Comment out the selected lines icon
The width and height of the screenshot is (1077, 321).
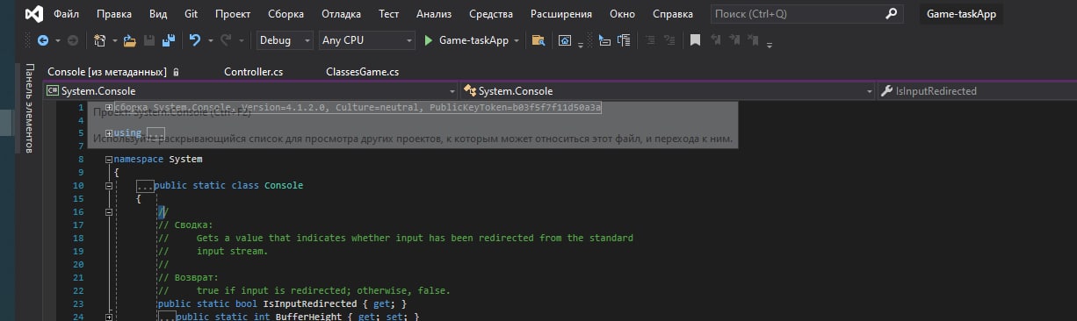pos(650,40)
